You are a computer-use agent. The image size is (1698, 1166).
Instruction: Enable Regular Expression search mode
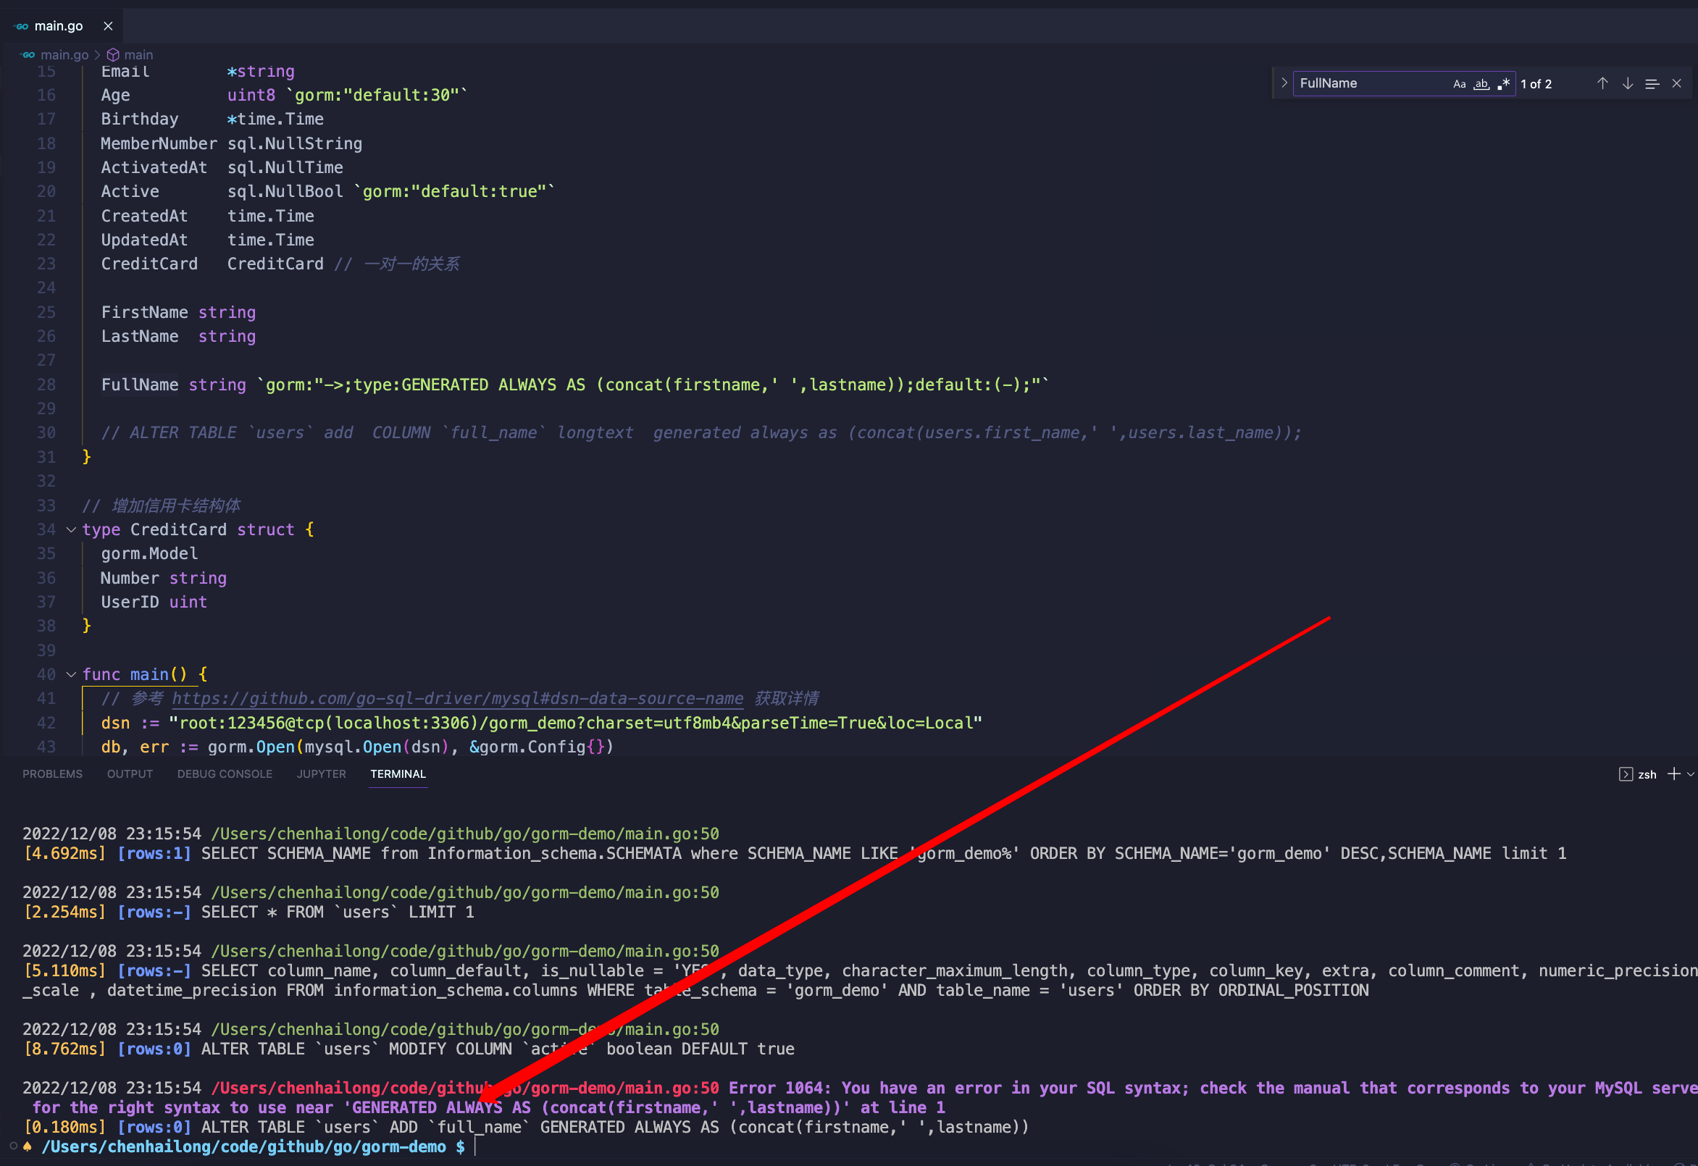click(1505, 83)
